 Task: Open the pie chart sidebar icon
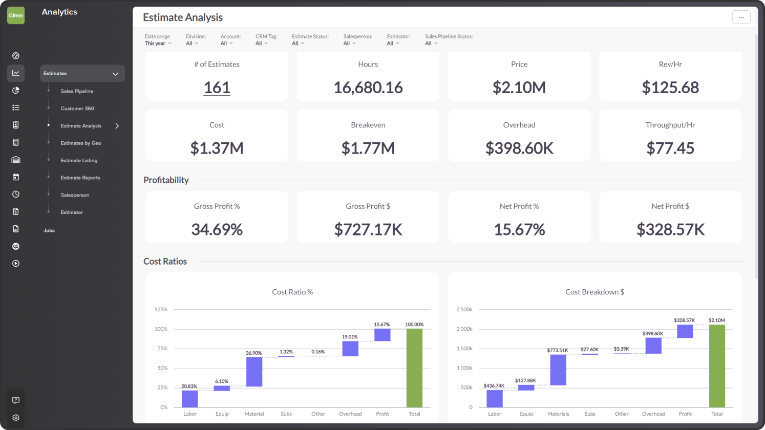[16, 91]
